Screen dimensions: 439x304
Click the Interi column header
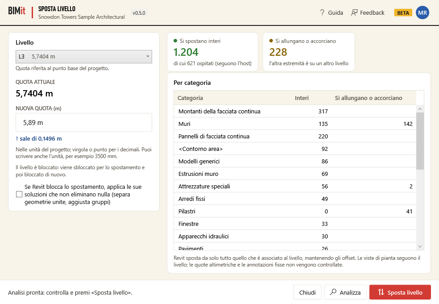302,98
